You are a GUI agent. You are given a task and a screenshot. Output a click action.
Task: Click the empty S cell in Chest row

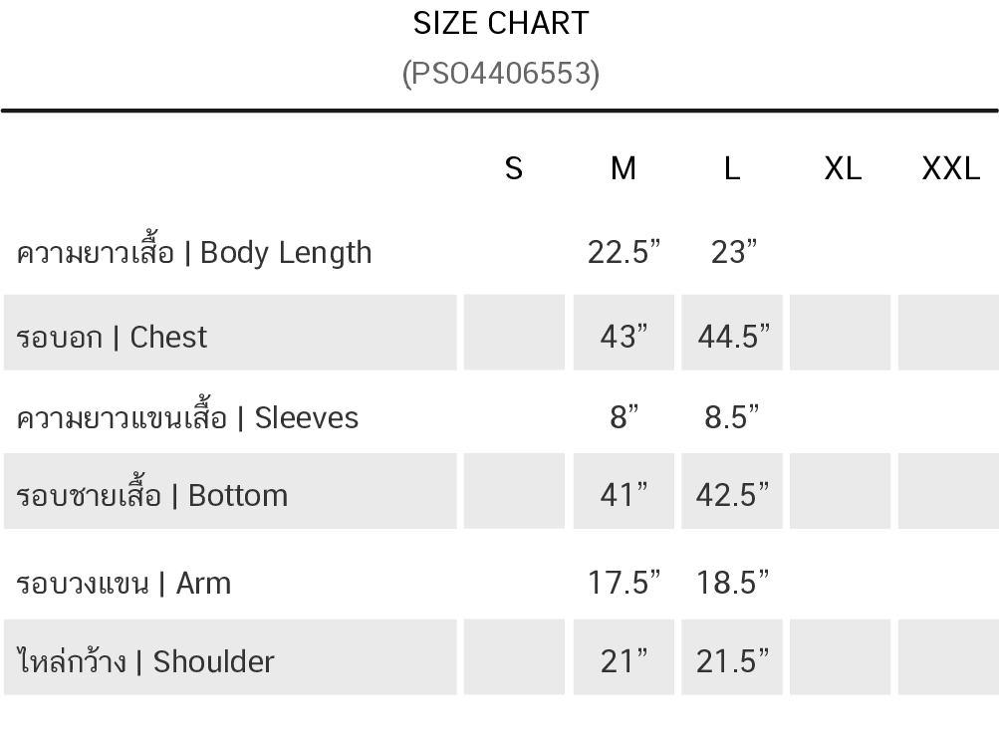[514, 333]
